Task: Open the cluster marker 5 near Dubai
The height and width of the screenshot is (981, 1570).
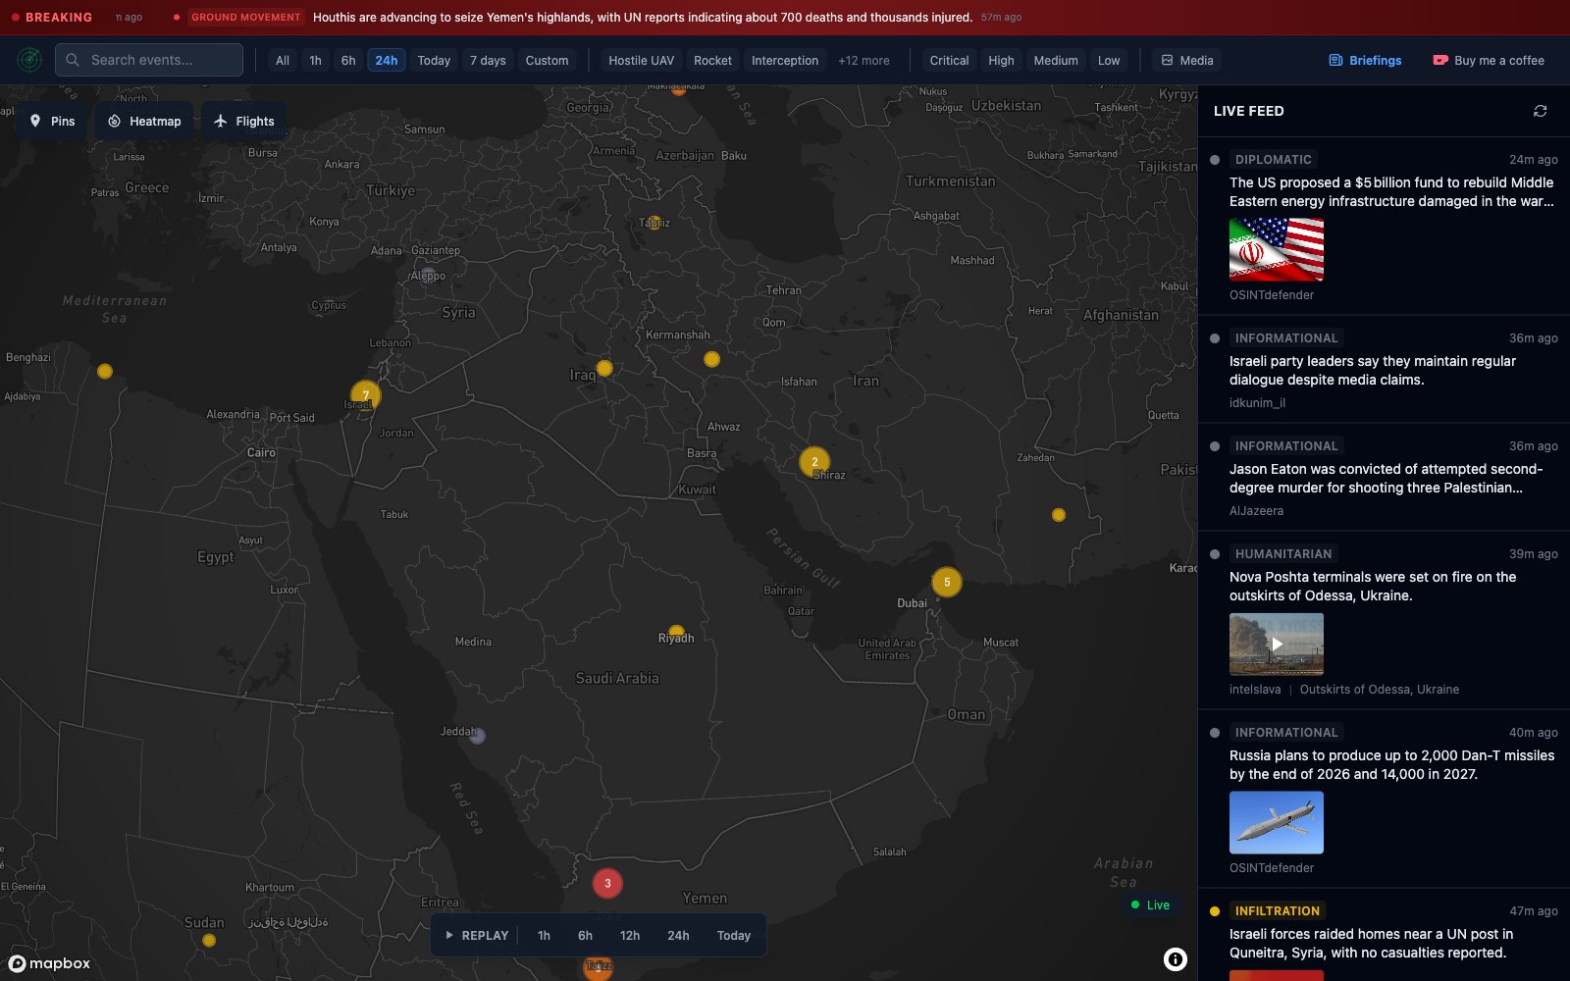Action: click(x=947, y=582)
